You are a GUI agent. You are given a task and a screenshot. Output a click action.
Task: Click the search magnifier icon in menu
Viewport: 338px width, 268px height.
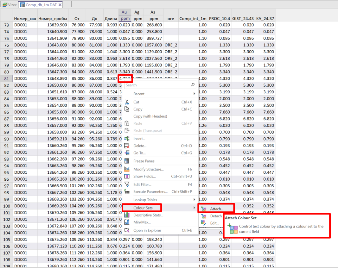[x=193, y=85]
